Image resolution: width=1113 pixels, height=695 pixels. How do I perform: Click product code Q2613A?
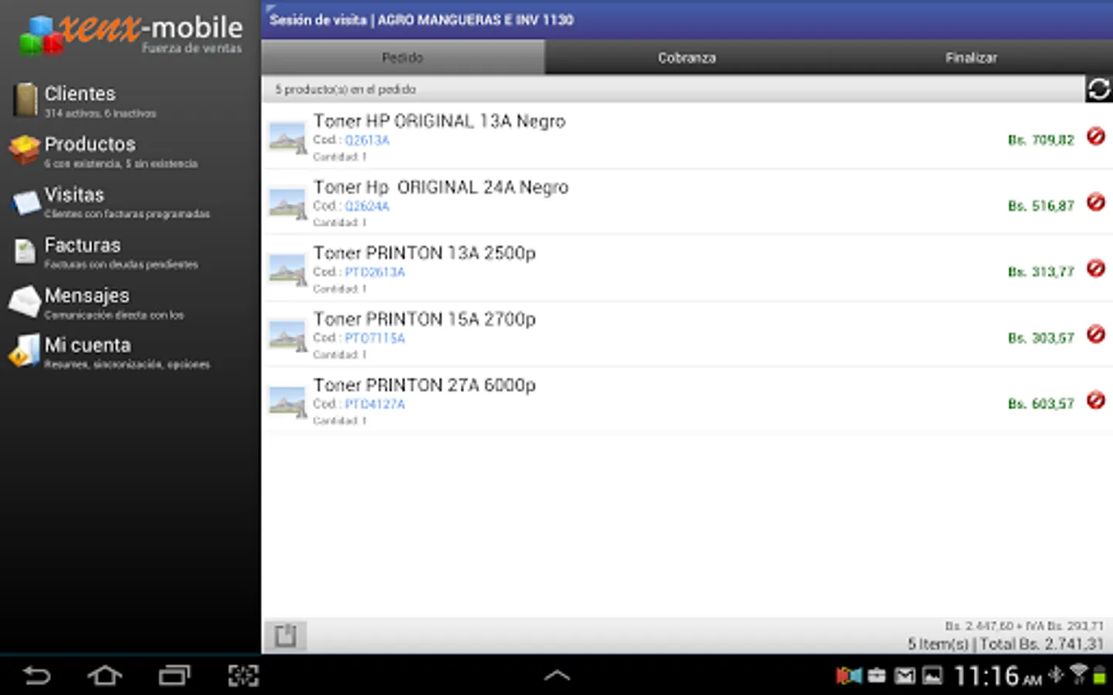(366, 141)
